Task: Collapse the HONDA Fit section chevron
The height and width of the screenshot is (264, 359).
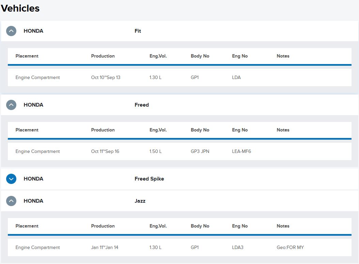Action: (x=11, y=31)
